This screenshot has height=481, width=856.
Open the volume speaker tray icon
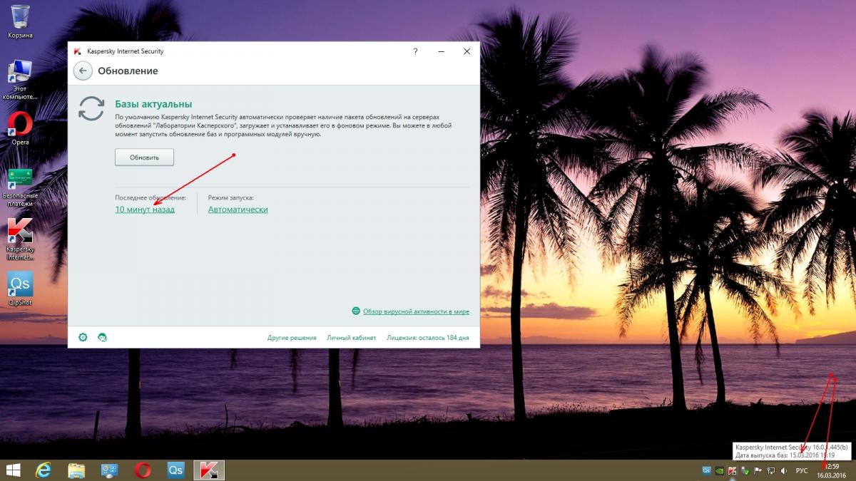tap(784, 470)
